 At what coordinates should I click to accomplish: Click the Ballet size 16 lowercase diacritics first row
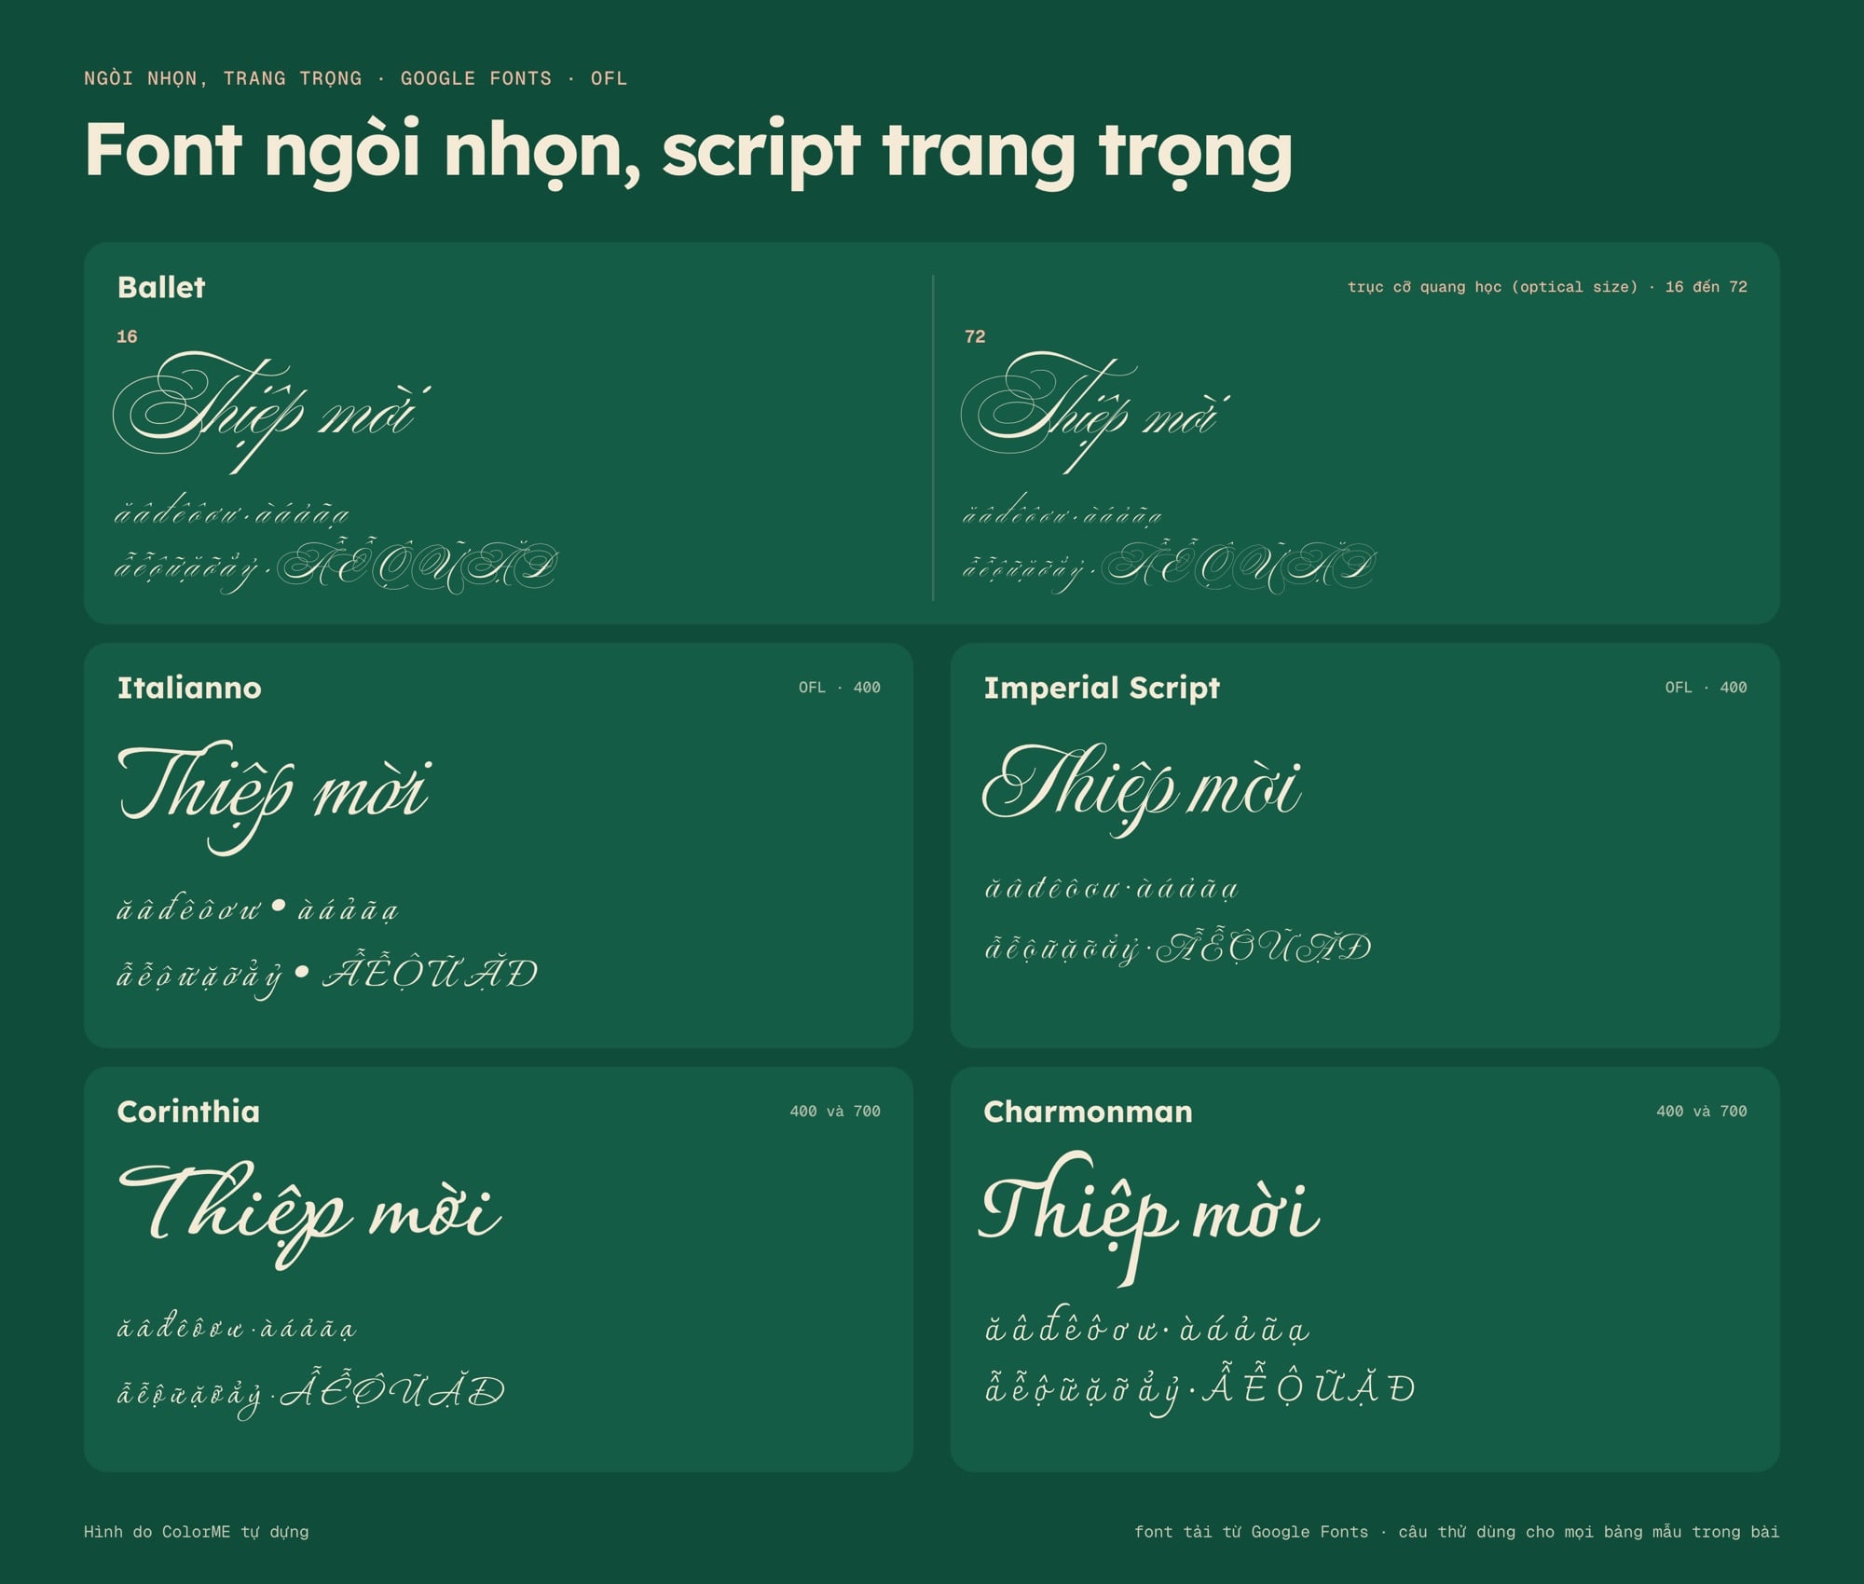pos(232,510)
